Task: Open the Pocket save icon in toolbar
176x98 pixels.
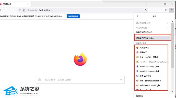Action: click(x=166, y=10)
